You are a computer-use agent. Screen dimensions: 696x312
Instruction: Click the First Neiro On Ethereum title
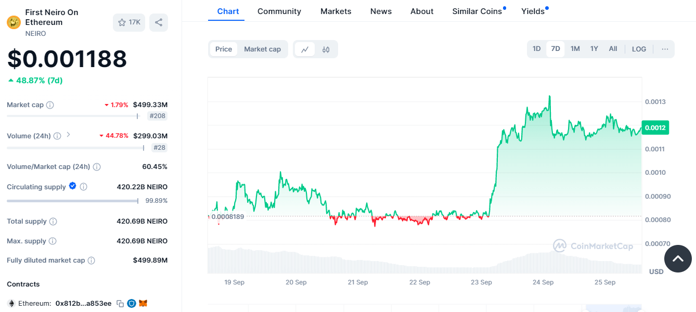(52, 17)
